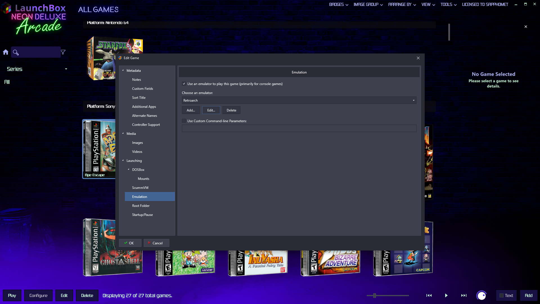540x304 pixels.
Task: Click the search magnifier icon
Action: [x=16, y=52]
